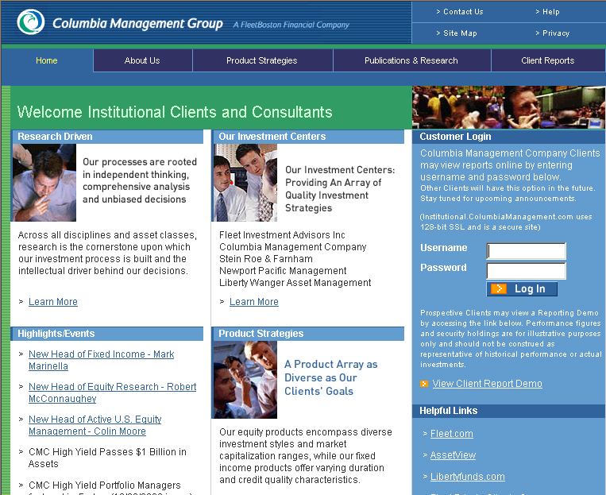Click the Highlights/Events section header
Viewport: 606px width, 495px height.
pyautogui.click(x=107, y=334)
